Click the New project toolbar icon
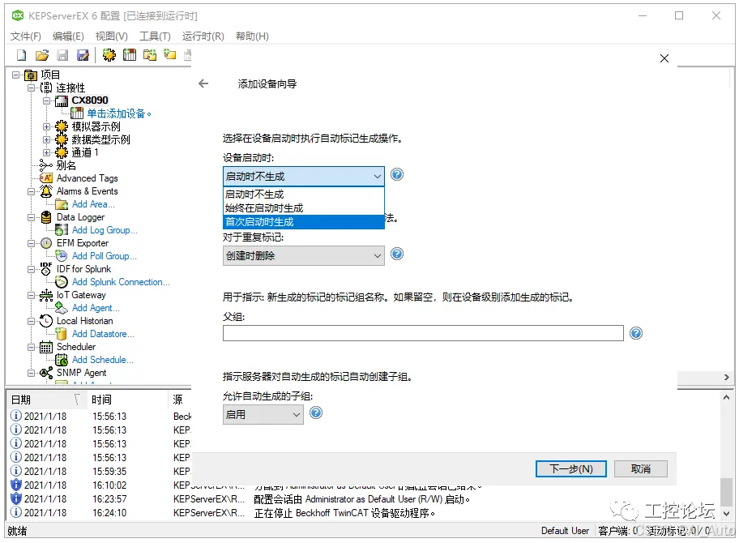 pos(22,55)
